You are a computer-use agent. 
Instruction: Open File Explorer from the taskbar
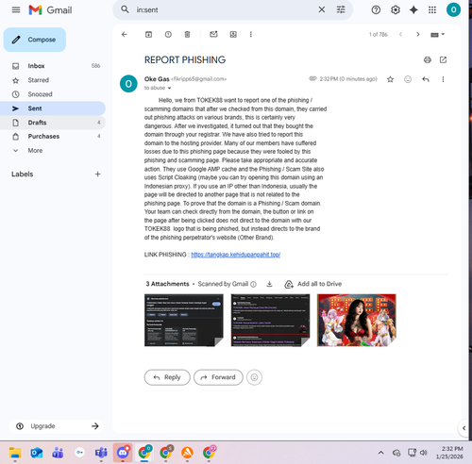pyautogui.click(x=15, y=453)
